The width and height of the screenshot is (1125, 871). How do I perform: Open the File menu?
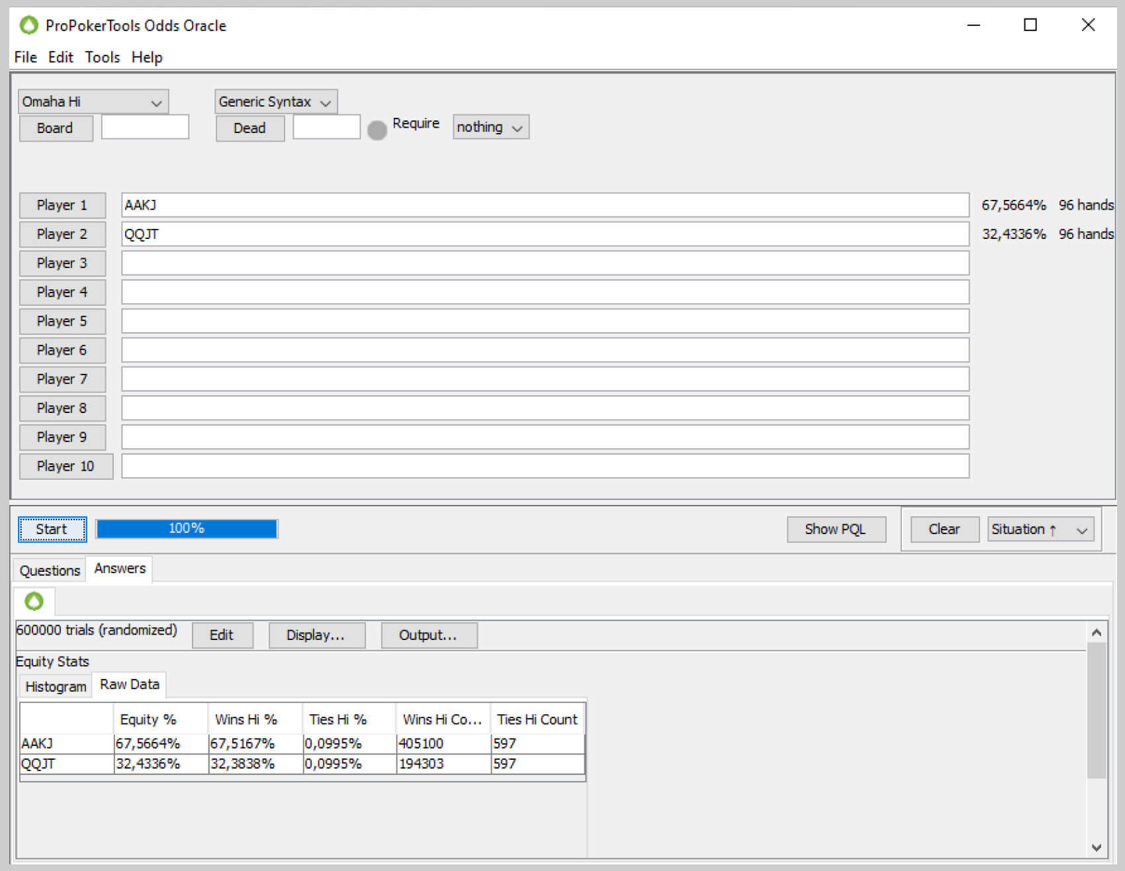click(25, 58)
